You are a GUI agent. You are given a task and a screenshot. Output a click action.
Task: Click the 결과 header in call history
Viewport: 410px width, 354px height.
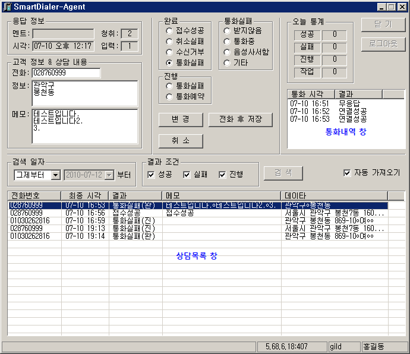[x=358, y=94]
